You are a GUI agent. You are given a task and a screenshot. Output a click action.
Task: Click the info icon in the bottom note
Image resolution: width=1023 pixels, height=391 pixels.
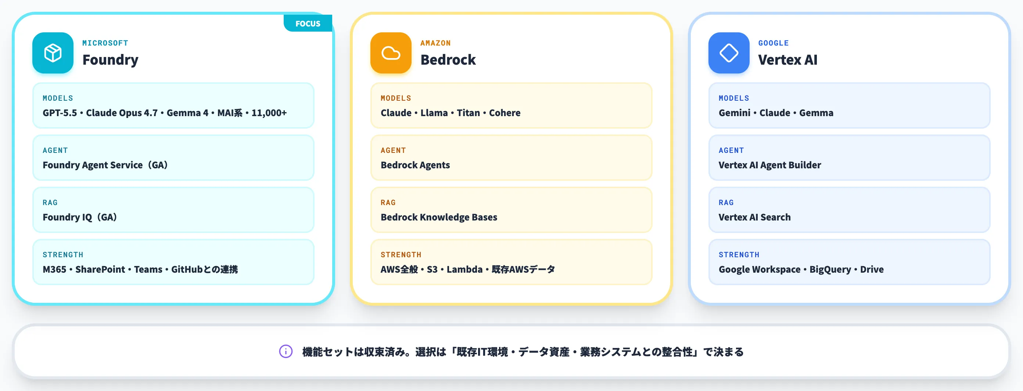(286, 352)
